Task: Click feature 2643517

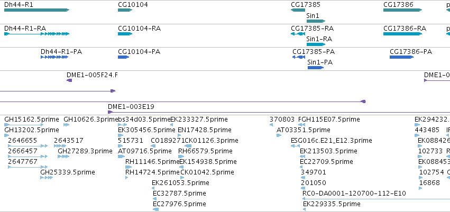Action: (x=60, y=146)
